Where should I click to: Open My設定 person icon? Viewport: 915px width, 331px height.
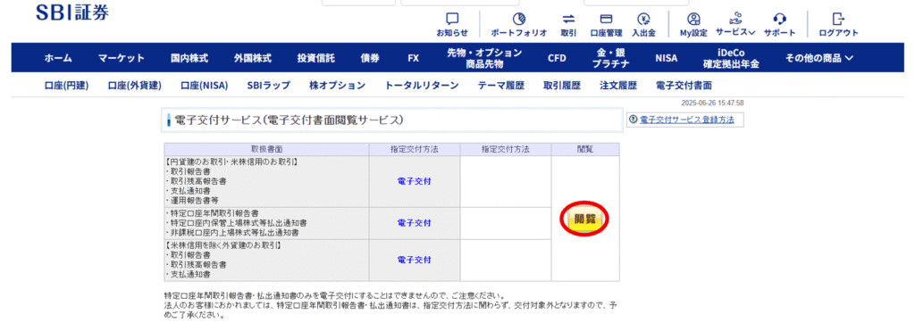point(693,19)
